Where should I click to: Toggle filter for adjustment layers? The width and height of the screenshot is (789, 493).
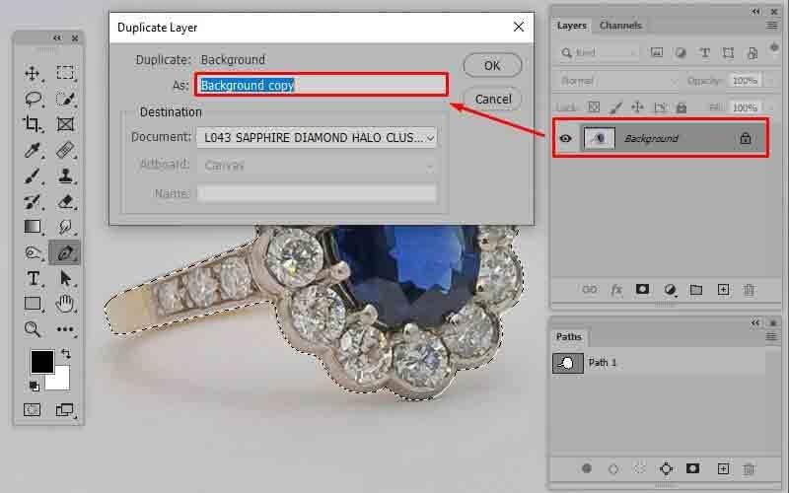point(681,52)
